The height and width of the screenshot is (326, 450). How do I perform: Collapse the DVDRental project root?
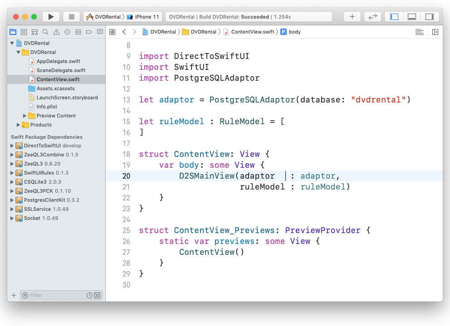pyautogui.click(x=12, y=43)
